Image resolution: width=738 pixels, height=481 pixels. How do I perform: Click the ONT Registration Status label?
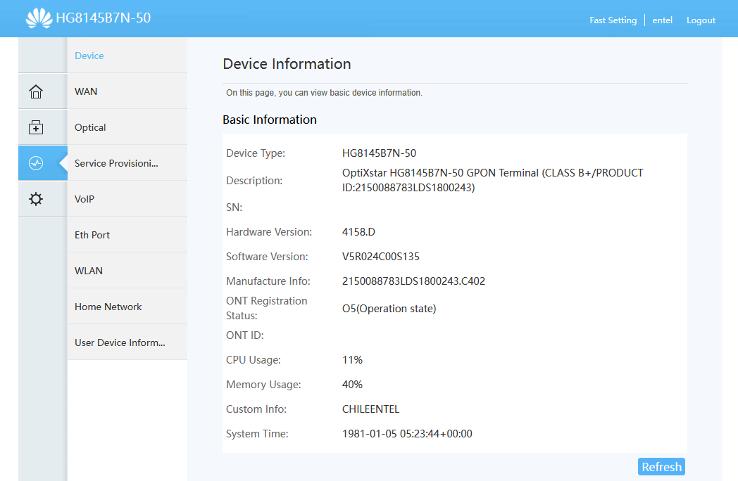pyautogui.click(x=266, y=308)
